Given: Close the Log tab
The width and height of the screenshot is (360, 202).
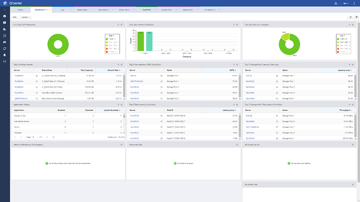Looking at the screenshot, I should click(71, 9).
